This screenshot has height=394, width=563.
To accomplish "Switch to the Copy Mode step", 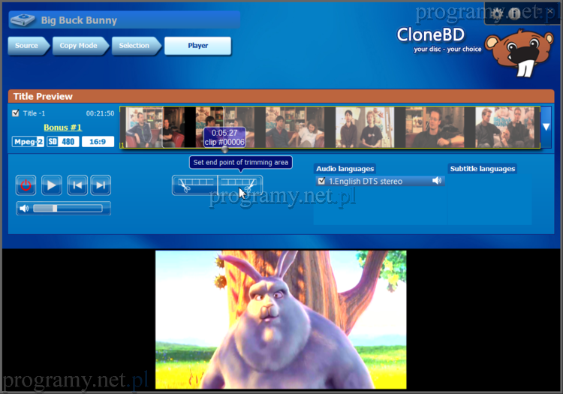I will (x=79, y=46).
